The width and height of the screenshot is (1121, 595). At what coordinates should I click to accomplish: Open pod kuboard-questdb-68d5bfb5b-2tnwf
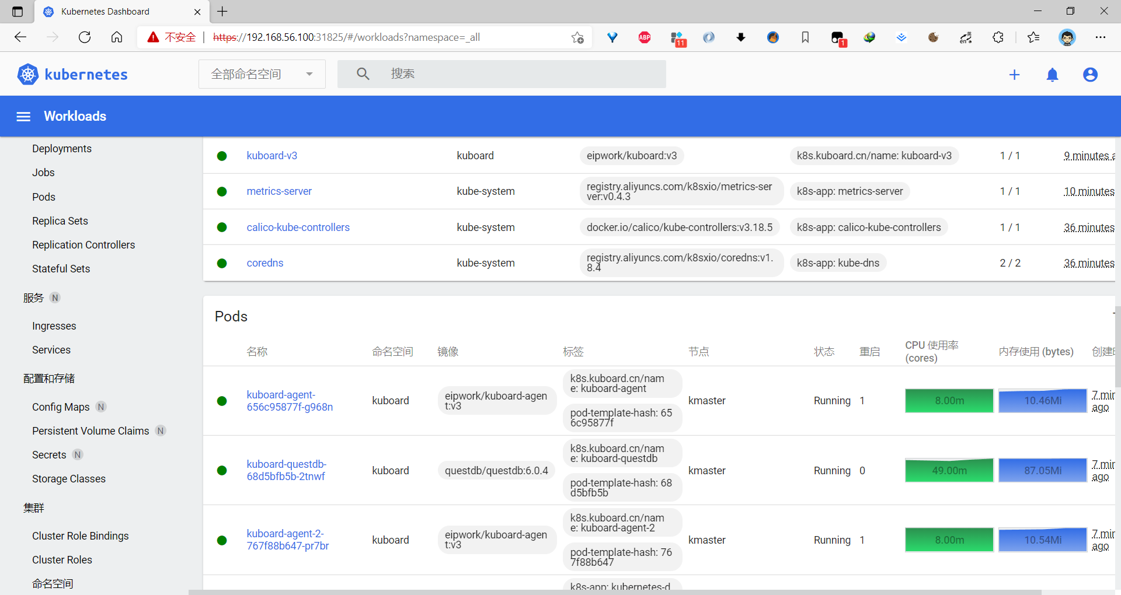(287, 470)
